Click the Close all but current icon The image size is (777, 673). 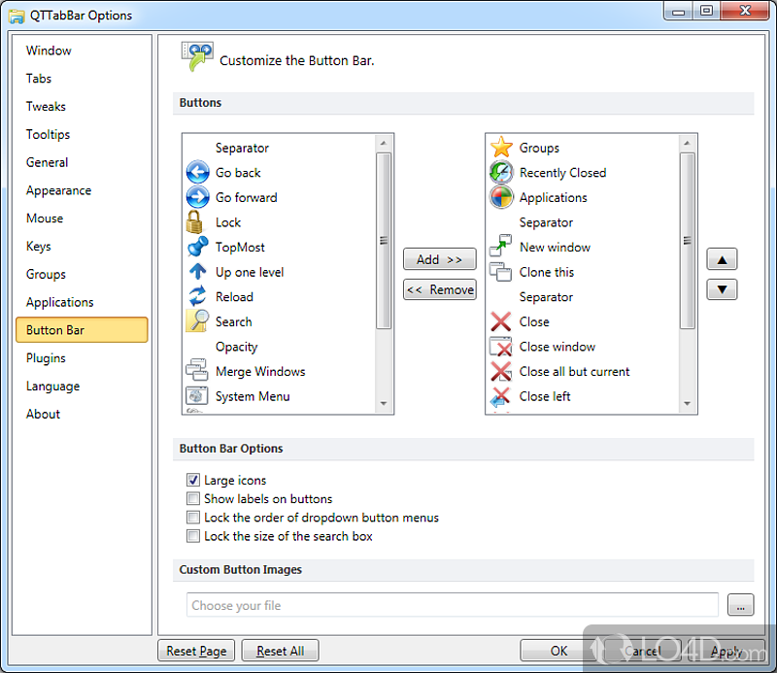pos(501,371)
